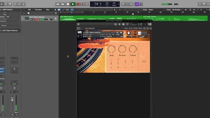210x118 pixels.
Task: Toggle the Flex show/hide button
Action: click(67, 10)
